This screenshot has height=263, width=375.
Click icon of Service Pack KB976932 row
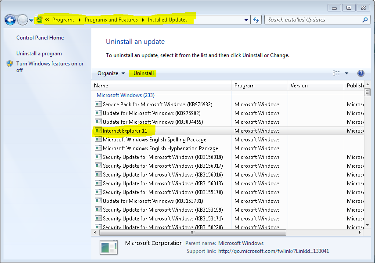click(98, 104)
